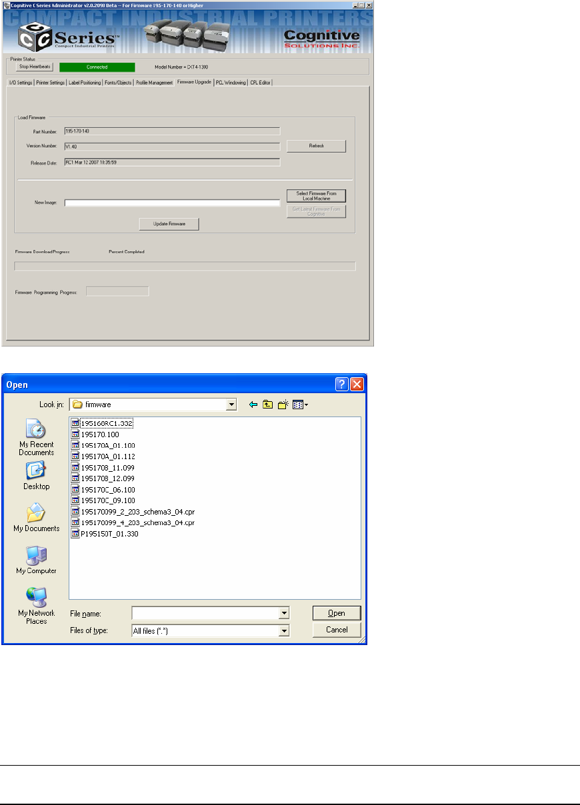Select file 195170A_01.112
The height and width of the screenshot is (805, 580).
(108, 456)
